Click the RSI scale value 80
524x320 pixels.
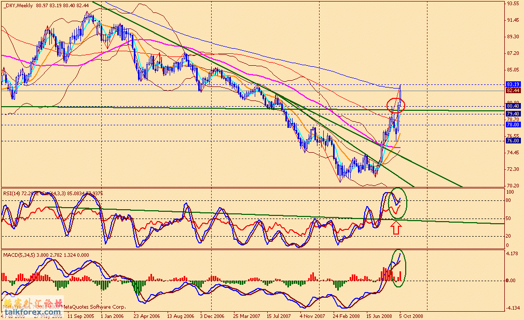pyautogui.click(x=508, y=200)
